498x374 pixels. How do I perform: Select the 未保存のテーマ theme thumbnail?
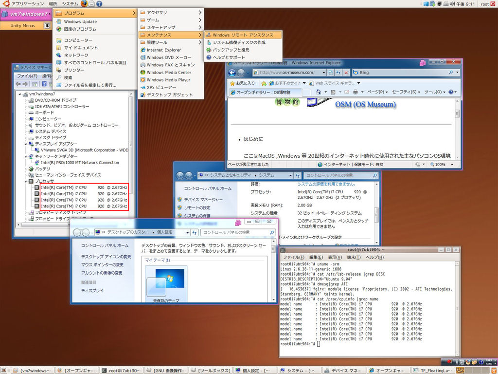pyautogui.click(x=166, y=284)
